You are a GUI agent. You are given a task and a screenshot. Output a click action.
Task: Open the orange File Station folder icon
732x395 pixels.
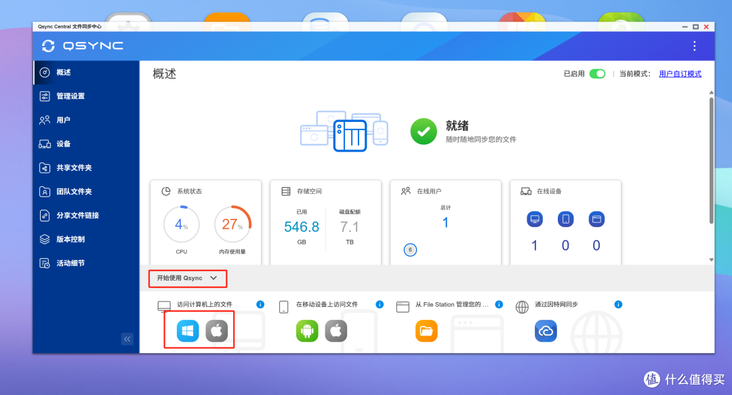pos(426,331)
